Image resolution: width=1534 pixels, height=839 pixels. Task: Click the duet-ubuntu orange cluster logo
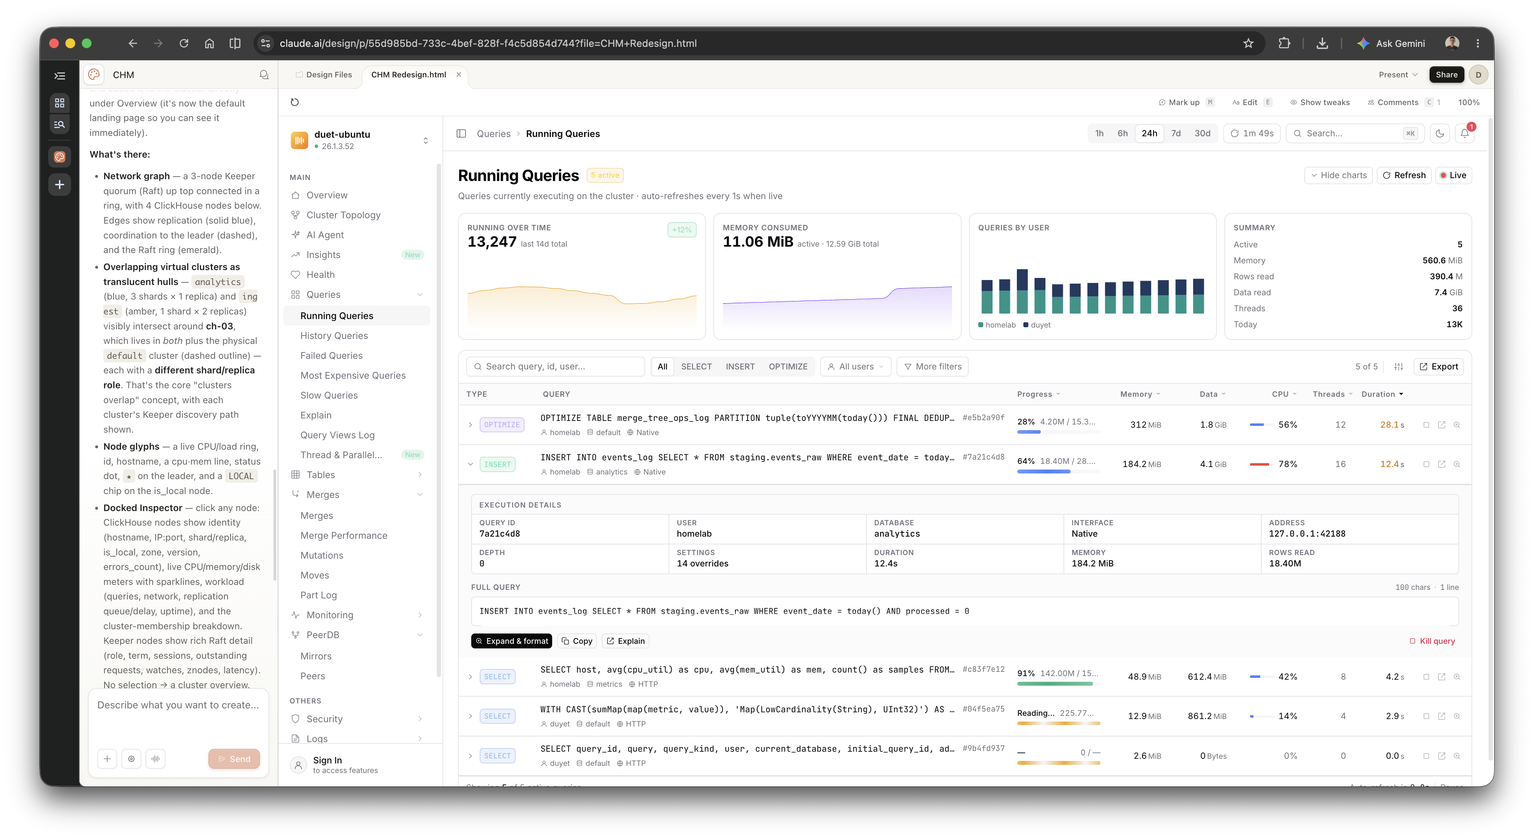coord(300,141)
